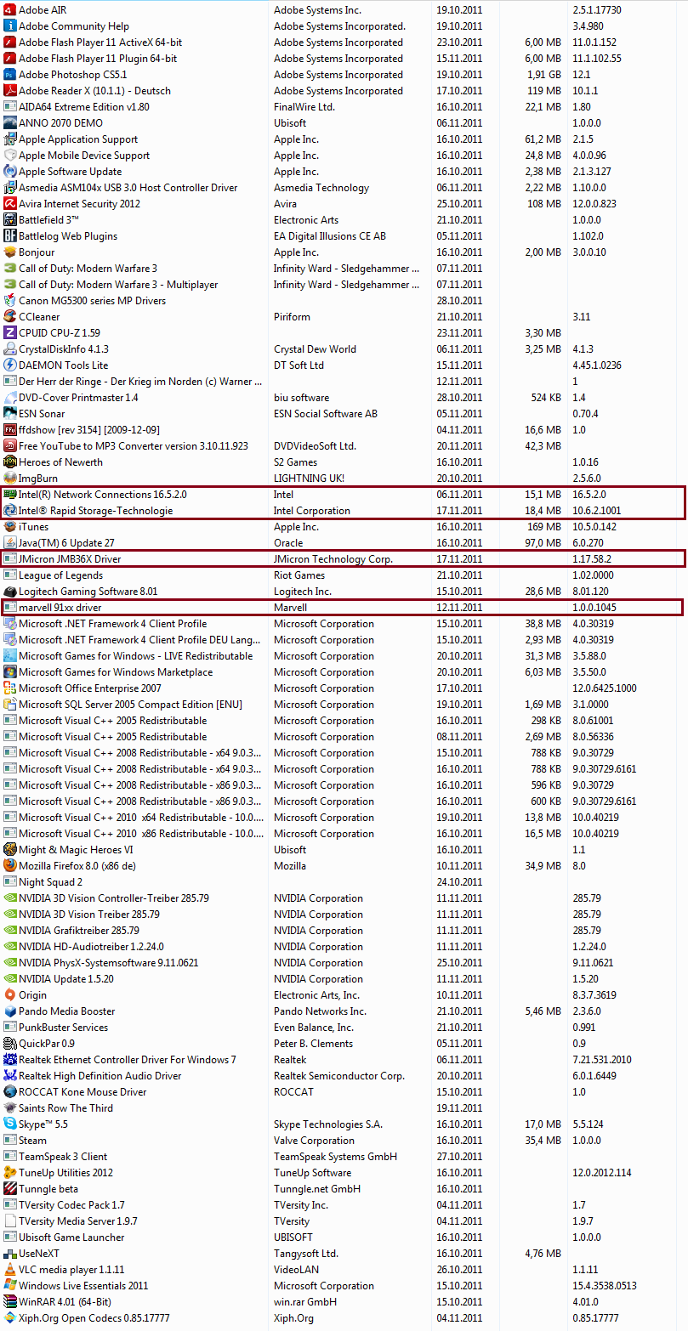Click the Java(TM) 6 Update 27 icon
This screenshot has height=1331, width=688.
pos(10,543)
